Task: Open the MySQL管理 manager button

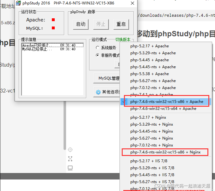Action: coord(107,78)
